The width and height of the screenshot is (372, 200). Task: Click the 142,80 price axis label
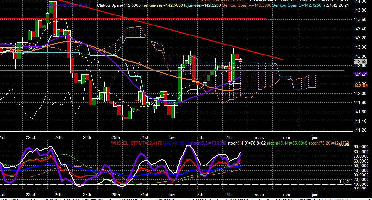pyautogui.click(x=360, y=56)
